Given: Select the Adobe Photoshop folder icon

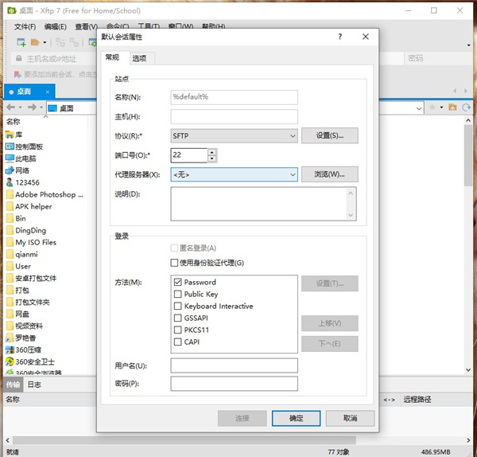Looking at the screenshot, I should pyautogui.click(x=10, y=194).
